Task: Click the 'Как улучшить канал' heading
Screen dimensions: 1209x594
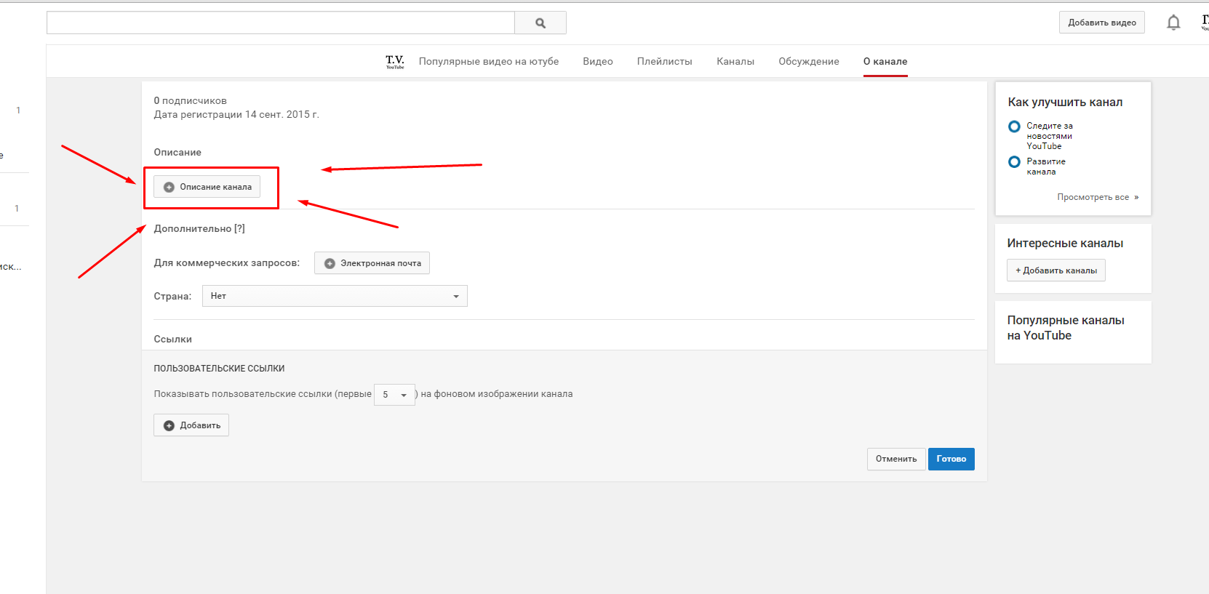Action: point(1065,103)
